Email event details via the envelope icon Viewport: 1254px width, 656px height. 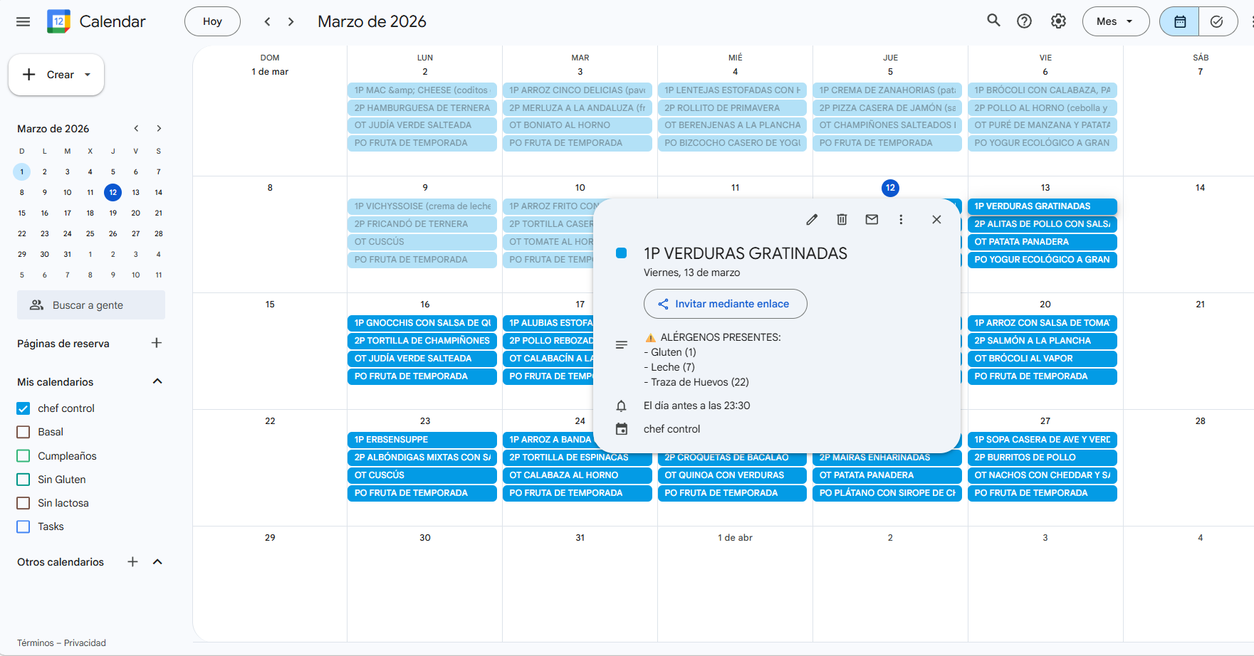tap(872, 220)
